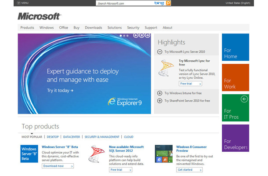This screenshot has height=176, width=268.
Task: Click Windows 8 Start screen thumbnail
Action: 164,154
